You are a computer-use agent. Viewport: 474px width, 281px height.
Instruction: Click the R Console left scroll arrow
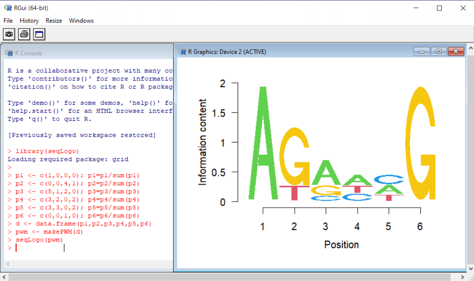[8, 264]
